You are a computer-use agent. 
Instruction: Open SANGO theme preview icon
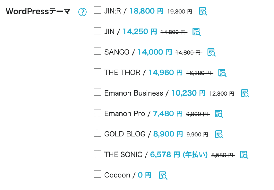[x=211, y=52]
